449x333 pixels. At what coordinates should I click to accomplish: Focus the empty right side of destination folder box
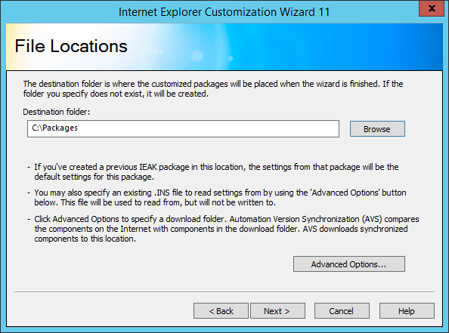coord(229,128)
